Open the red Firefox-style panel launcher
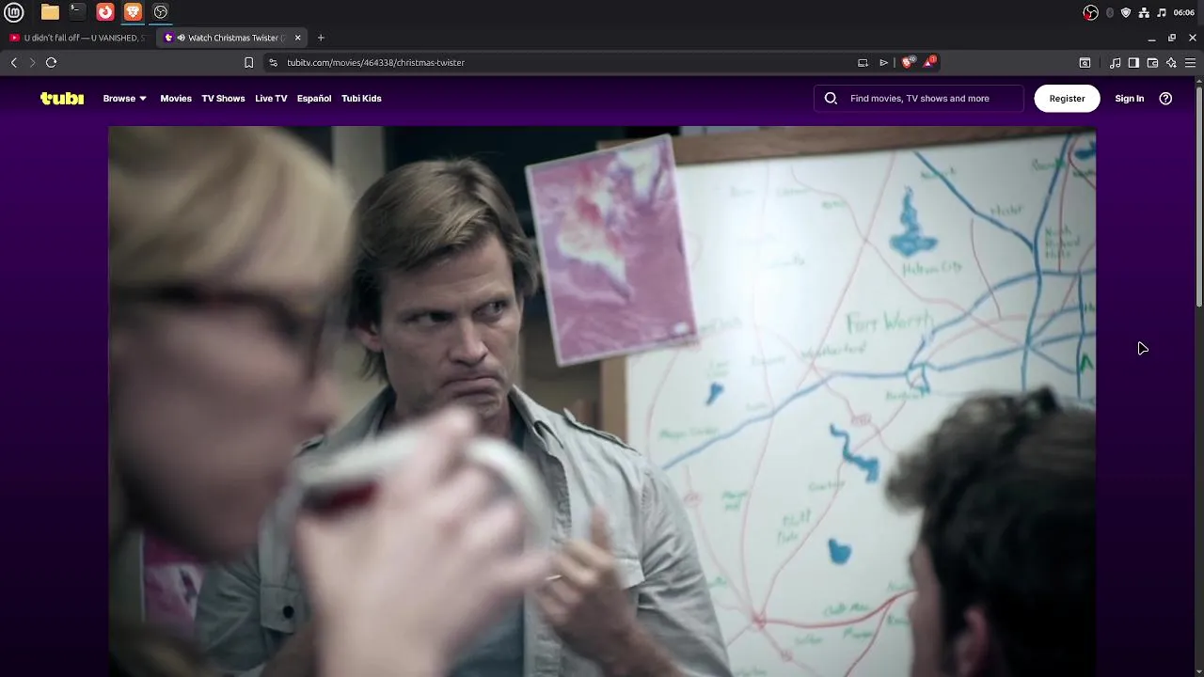 click(105, 12)
